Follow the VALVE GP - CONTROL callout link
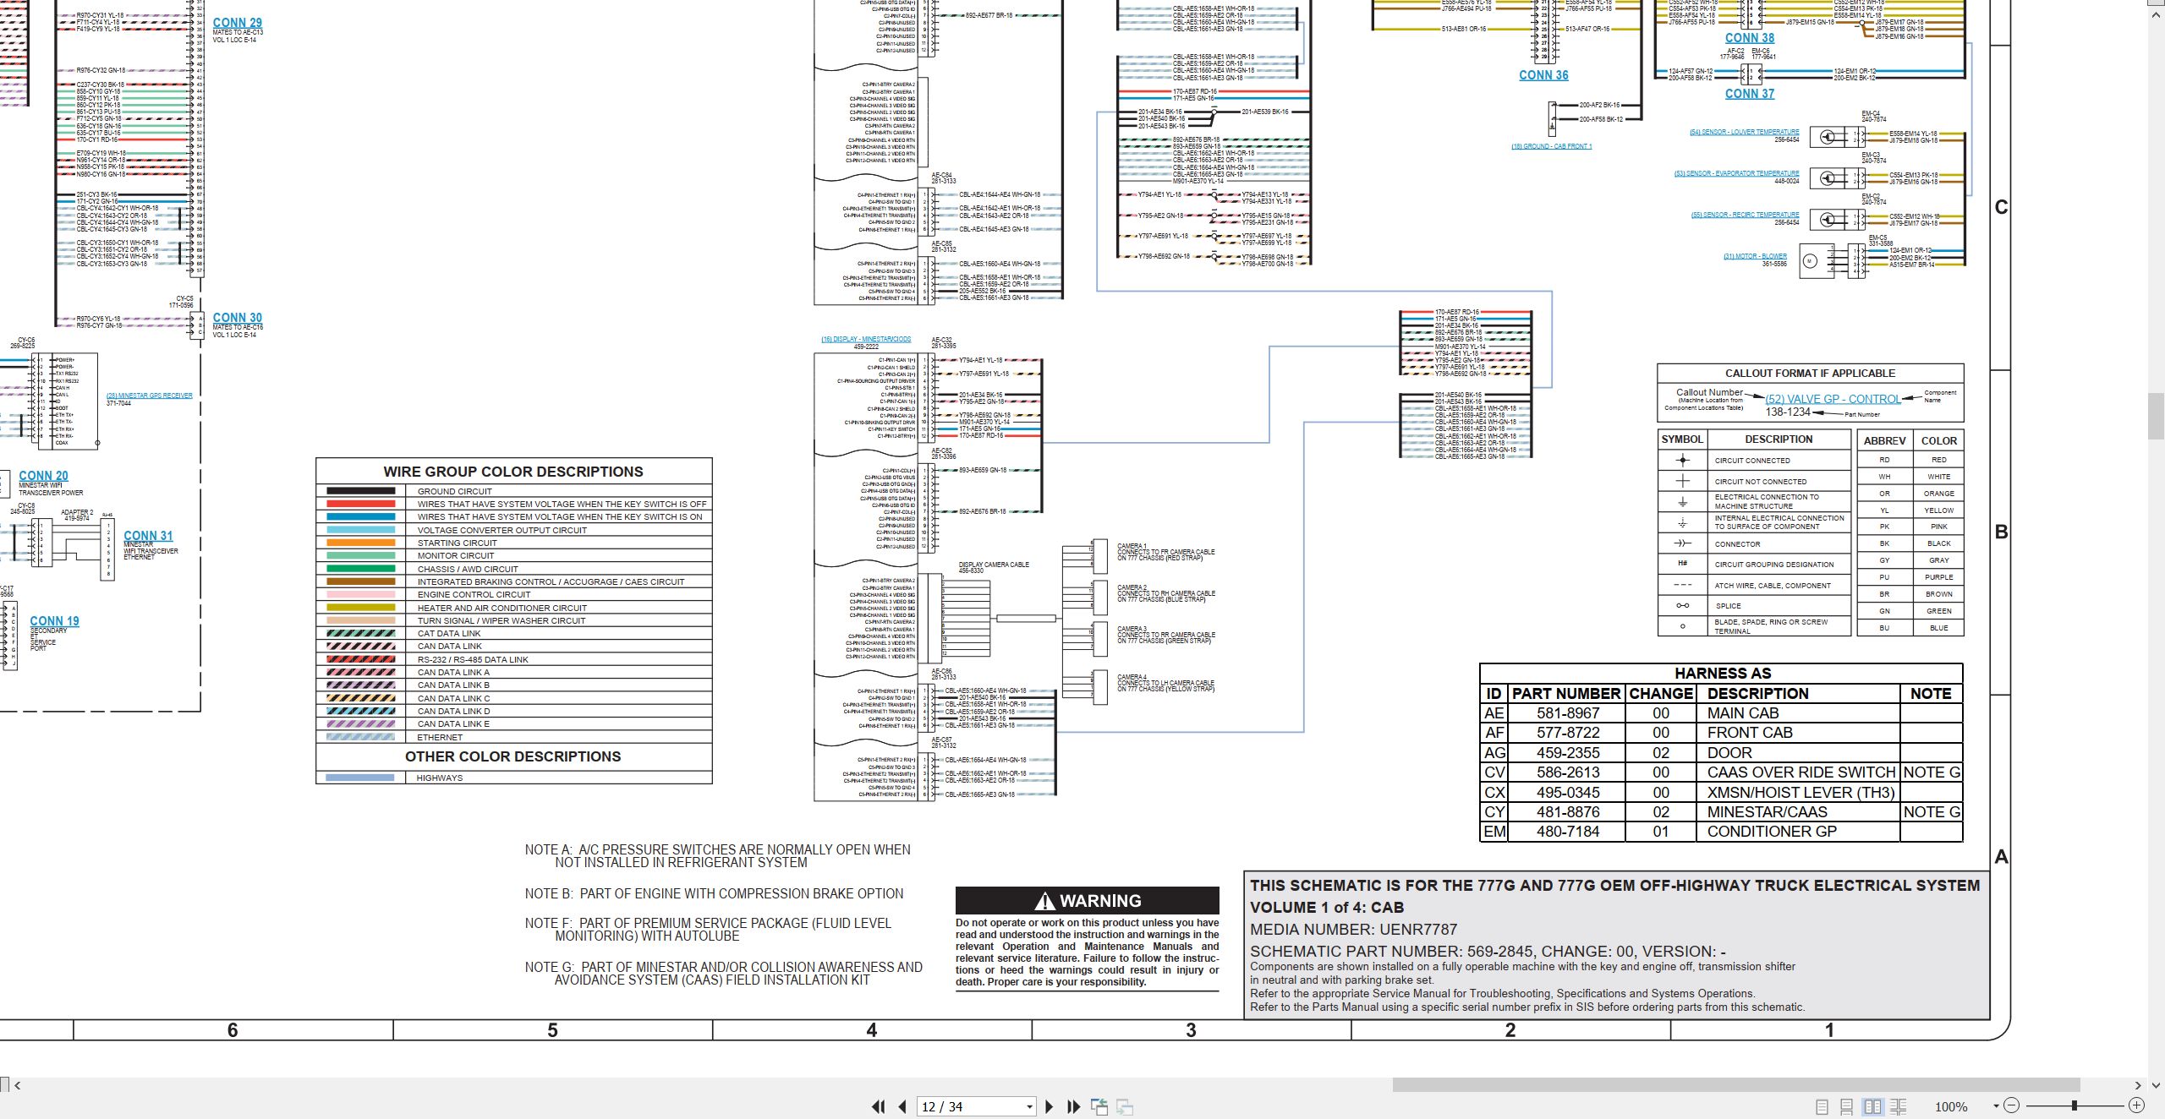The width and height of the screenshot is (2165, 1119). pos(1833,399)
